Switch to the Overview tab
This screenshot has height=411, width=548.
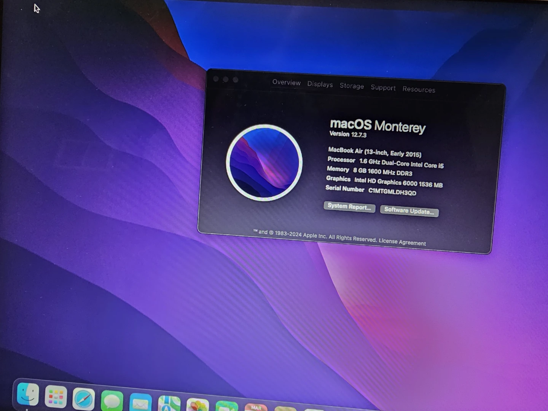[x=286, y=82]
